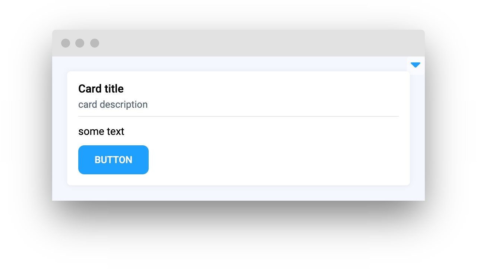Screen dimensions: 477x275
Task: Click the word "title" in the heading
Action: (114, 89)
